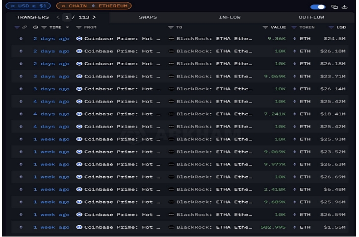The image size is (359, 237).
Task: Open BlackRock ETHA recipient in 582.995 ETH row
Action: tap(210, 227)
